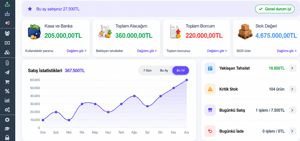The width and height of the screenshot is (300, 141).
Task: Select the Bu Yıl chart range
Action: pos(181,71)
